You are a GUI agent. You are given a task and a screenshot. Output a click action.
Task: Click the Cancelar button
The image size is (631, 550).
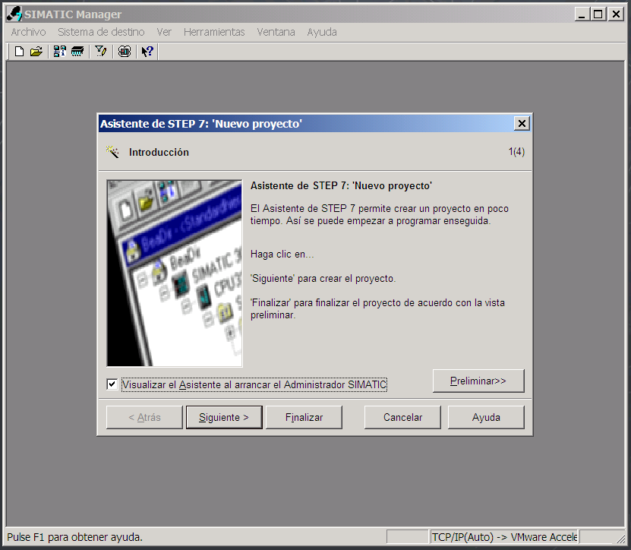pos(402,418)
